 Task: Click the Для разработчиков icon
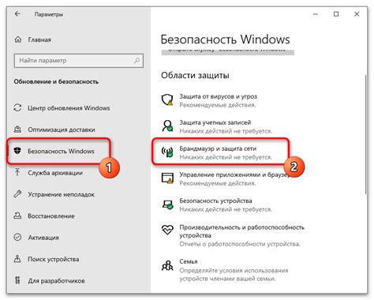click(x=17, y=280)
